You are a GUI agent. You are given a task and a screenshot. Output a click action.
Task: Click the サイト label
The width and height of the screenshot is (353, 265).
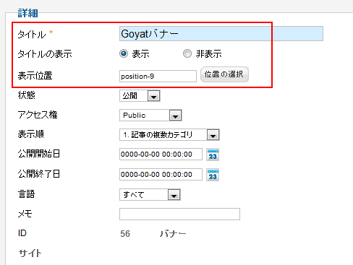coord(30,253)
